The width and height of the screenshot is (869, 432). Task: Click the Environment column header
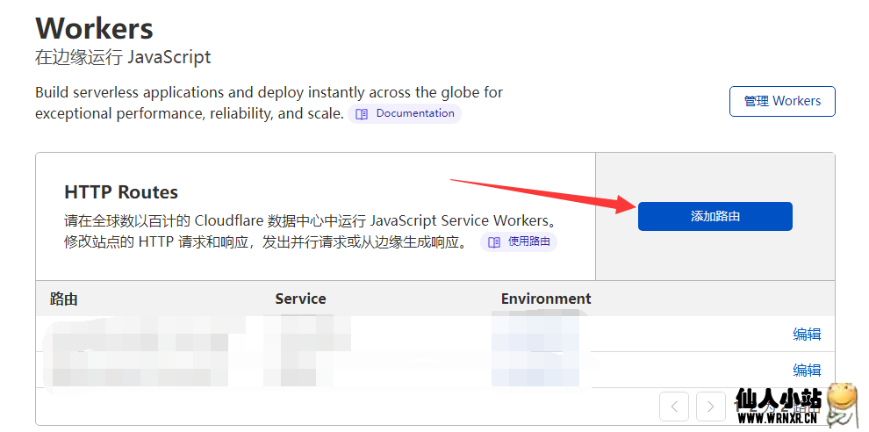coord(546,299)
